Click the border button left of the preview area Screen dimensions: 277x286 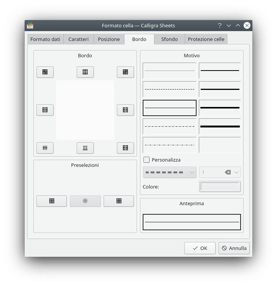tap(45, 110)
